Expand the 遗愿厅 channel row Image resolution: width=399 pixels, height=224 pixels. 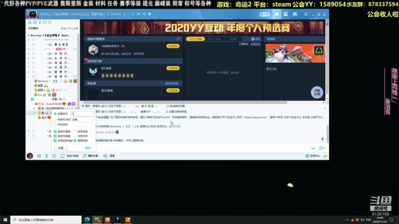click(x=28, y=72)
